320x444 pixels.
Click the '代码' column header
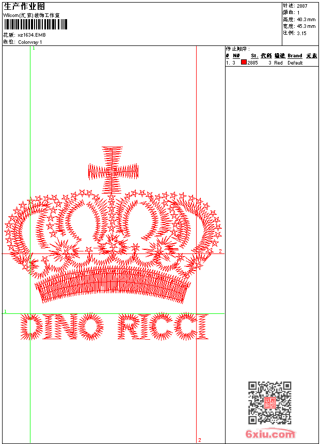click(x=266, y=56)
